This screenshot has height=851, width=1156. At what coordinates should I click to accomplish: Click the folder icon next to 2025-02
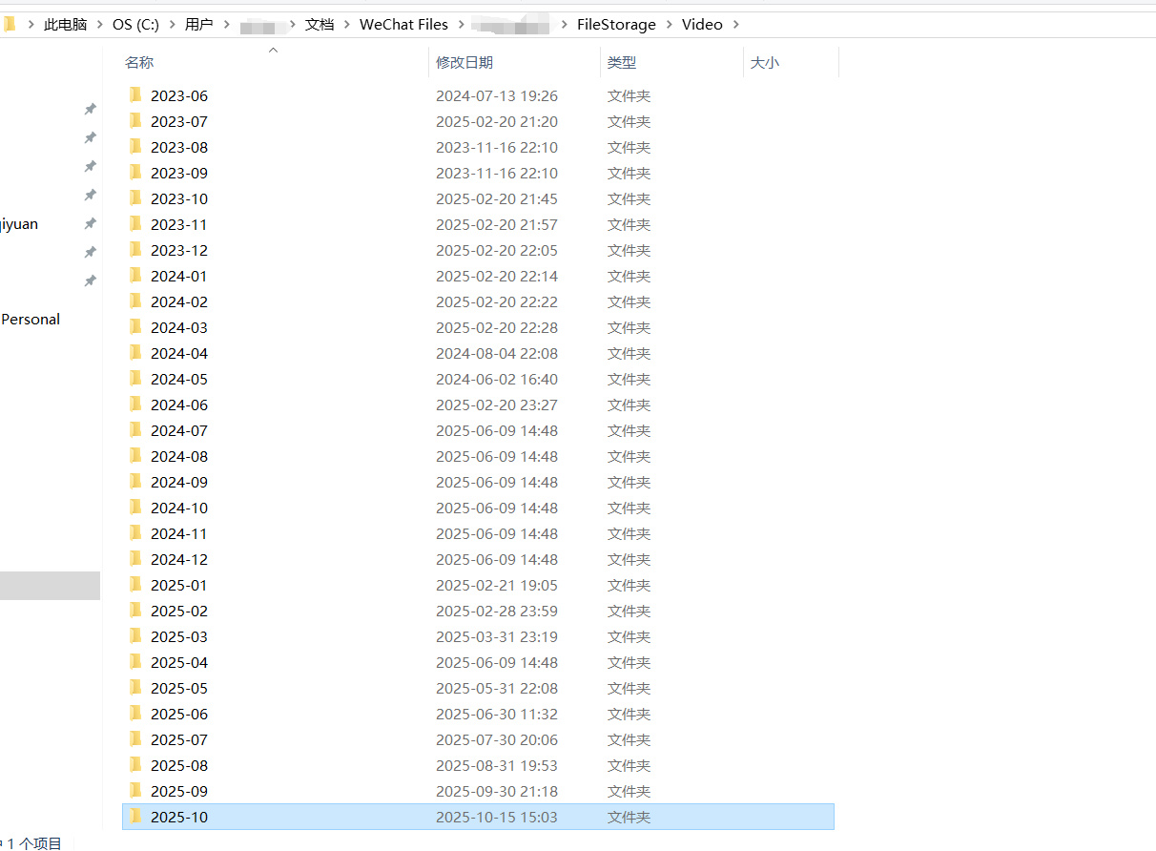[x=135, y=610]
